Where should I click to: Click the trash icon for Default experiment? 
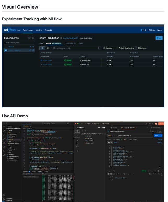[x=33, y=47]
